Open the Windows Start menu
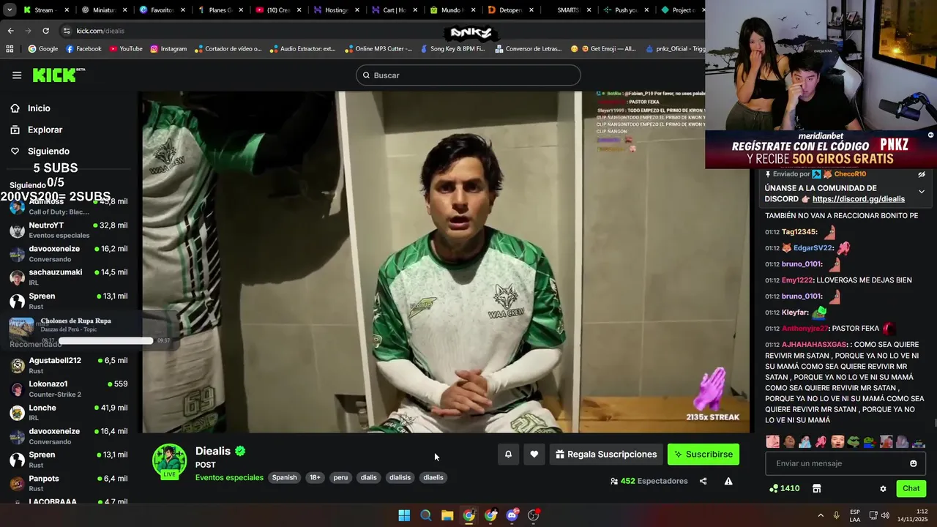The width and height of the screenshot is (937, 527). pos(404,515)
